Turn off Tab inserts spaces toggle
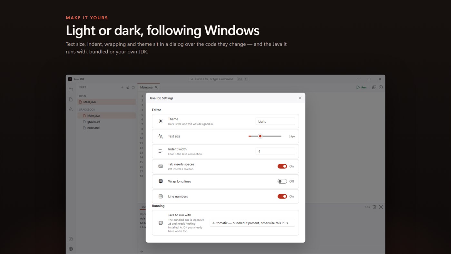The image size is (451, 254). coord(282,166)
